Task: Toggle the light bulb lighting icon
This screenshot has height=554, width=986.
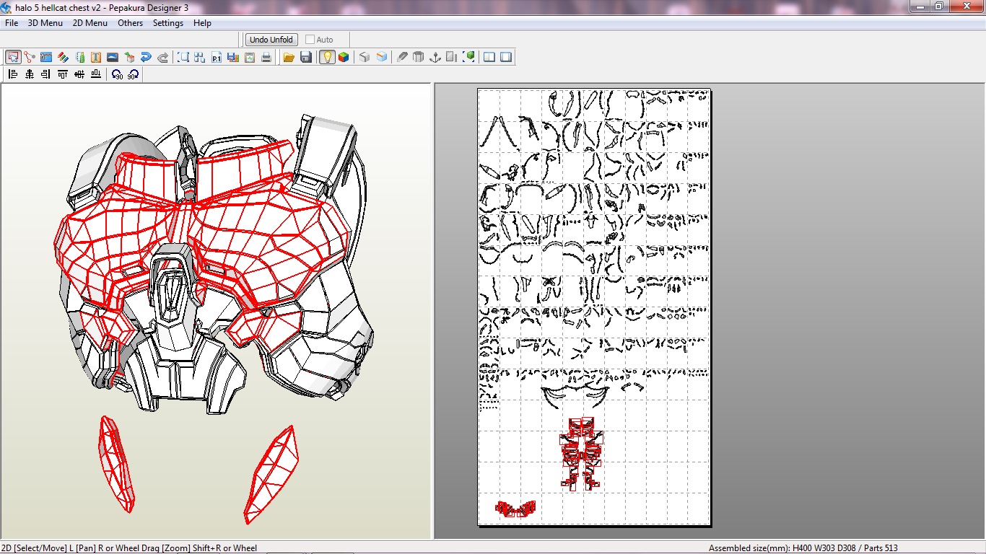Action: pos(327,57)
